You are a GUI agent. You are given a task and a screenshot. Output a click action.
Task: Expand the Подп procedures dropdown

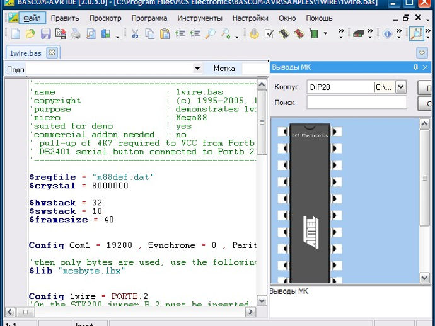tap(197, 68)
